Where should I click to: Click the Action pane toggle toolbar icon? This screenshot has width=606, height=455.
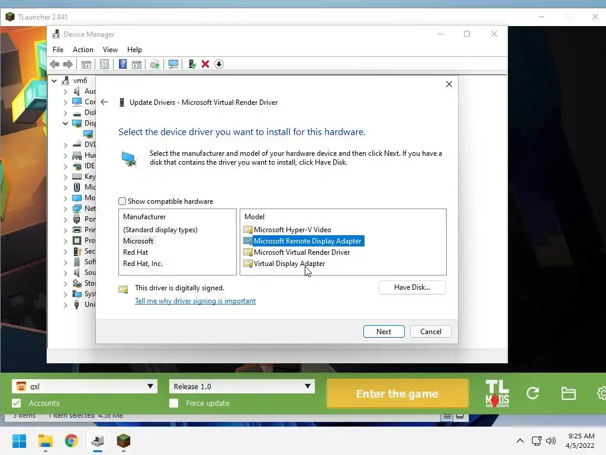(x=137, y=64)
